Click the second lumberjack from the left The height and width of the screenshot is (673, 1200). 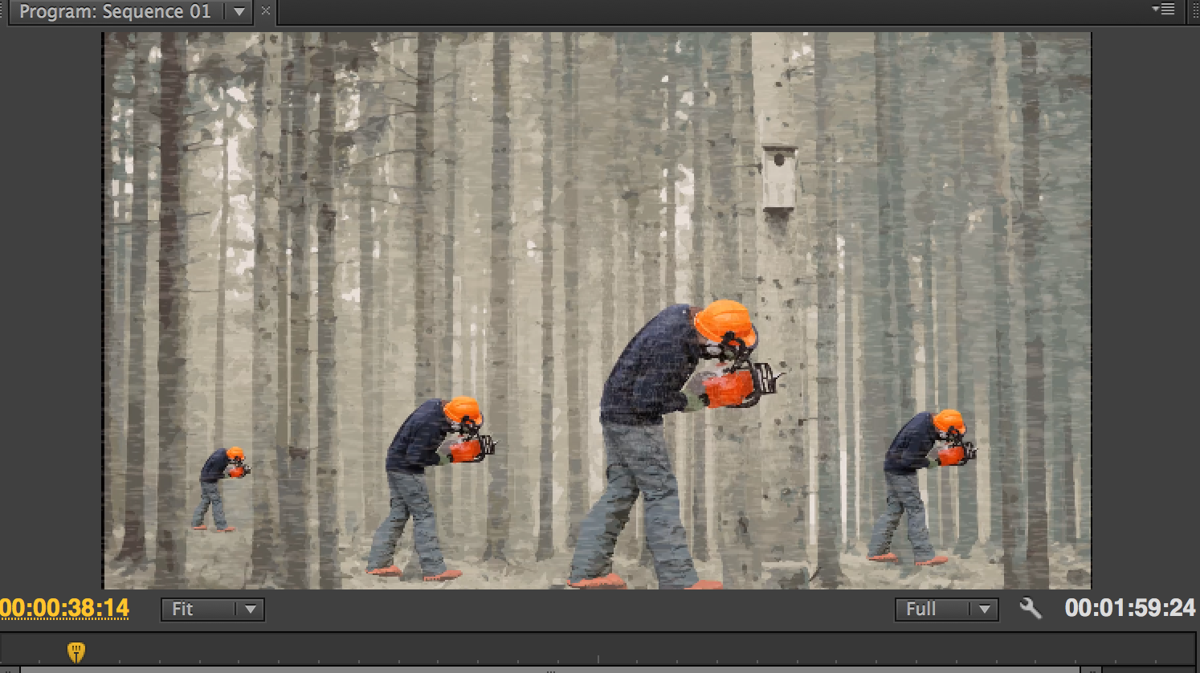(x=434, y=474)
